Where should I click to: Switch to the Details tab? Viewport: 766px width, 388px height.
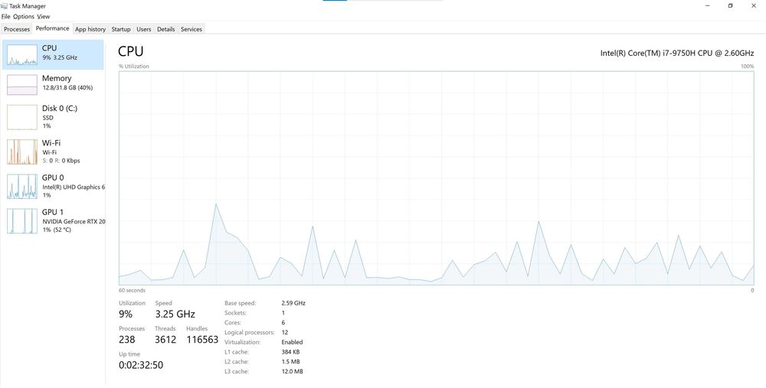click(166, 29)
